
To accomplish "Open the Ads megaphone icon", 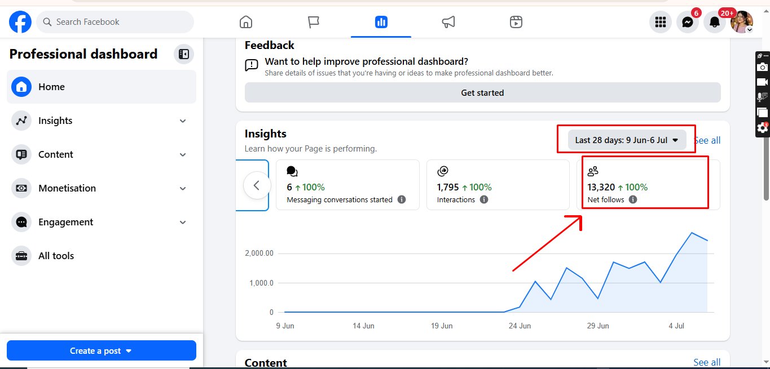I will (x=448, y=22).
